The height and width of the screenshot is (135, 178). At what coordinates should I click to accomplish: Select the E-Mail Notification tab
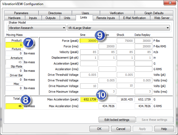click(x=134, y=18)
